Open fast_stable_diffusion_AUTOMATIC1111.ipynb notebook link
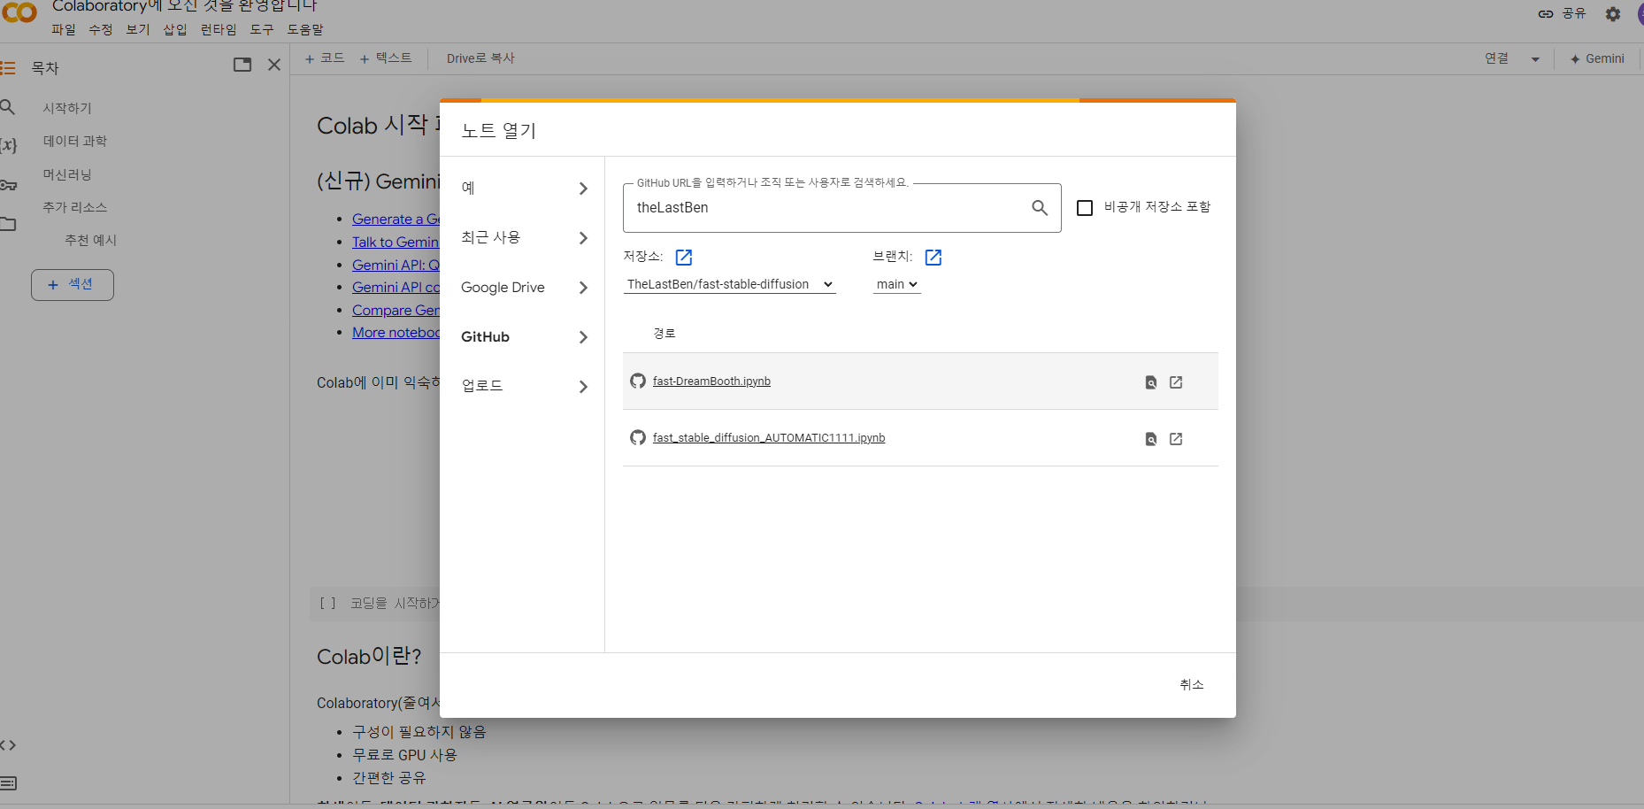Screen dimensions: 1644x809 (x=769, y=438)
